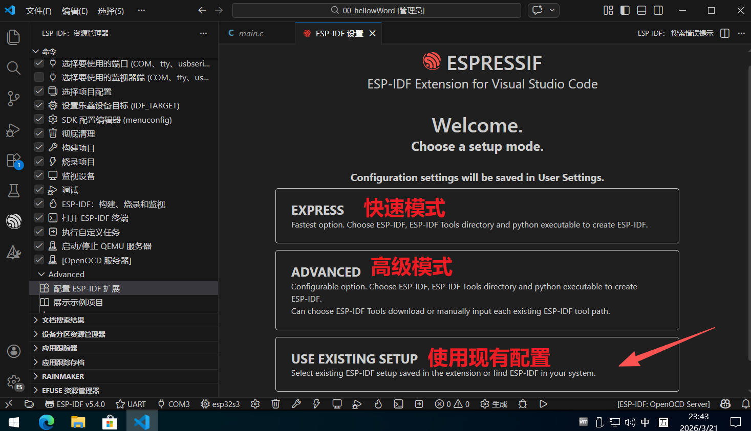Select 配置 ESP-IDF 扩展 item
This screenshot has width=751, height=431.
pyautogui.click(x=124, y=288)
